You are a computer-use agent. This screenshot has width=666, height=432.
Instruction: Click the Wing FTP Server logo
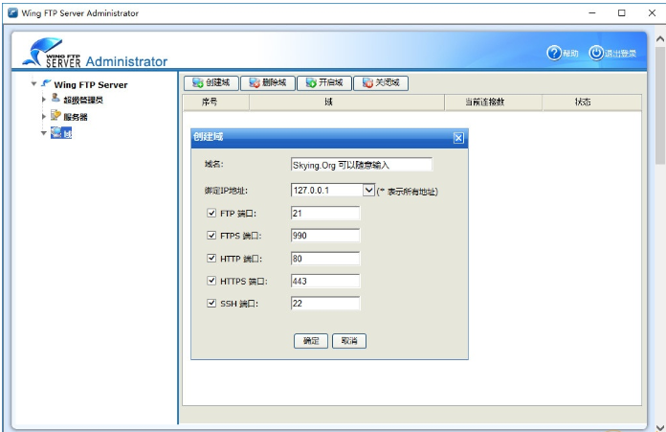coord(51,53)
